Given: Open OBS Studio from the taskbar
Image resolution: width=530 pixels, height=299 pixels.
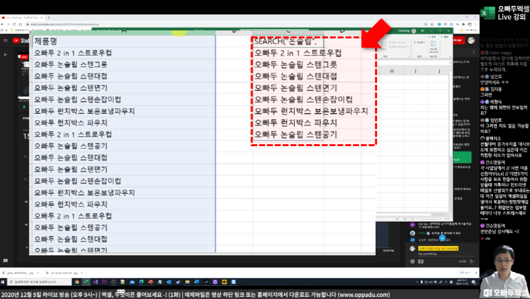Looking at the screenshot, I should 113,282.
